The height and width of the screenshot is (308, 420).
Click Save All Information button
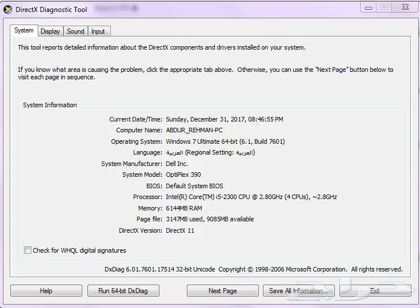298,291
